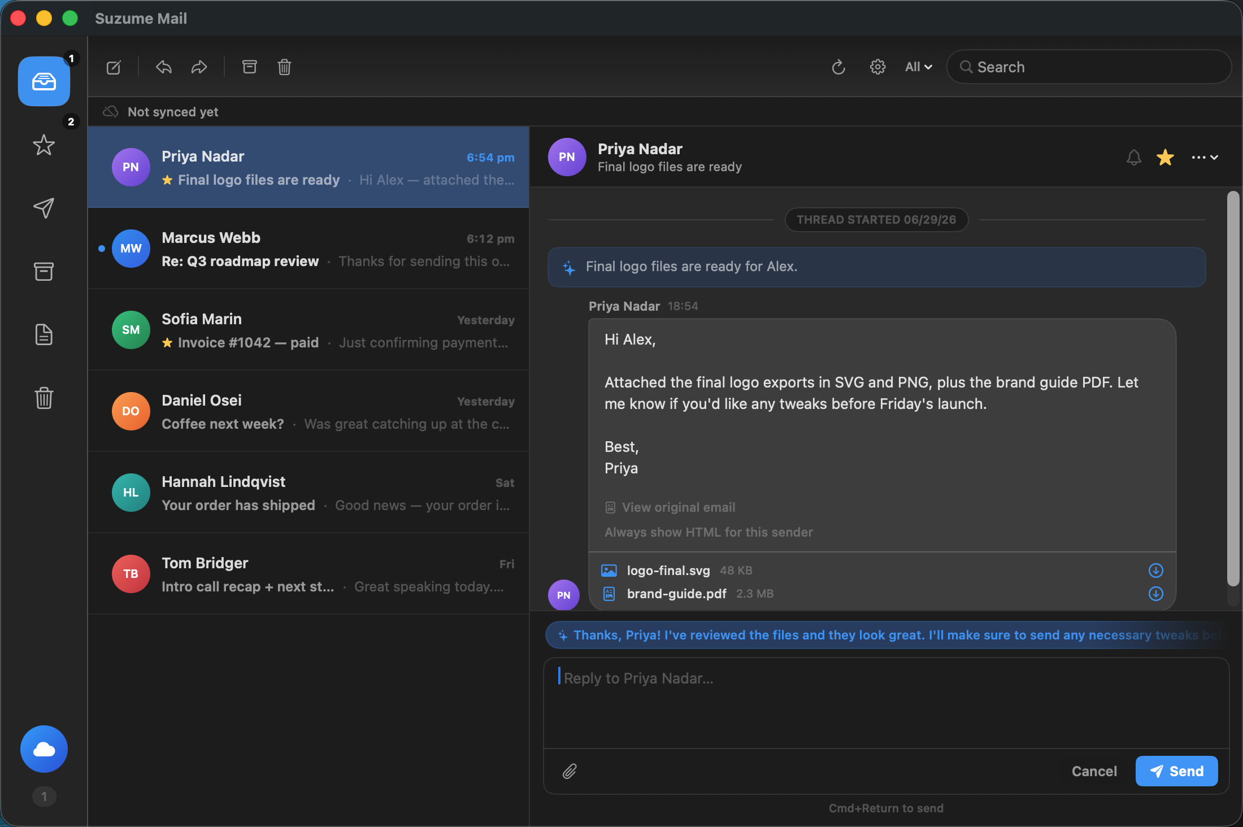Click Daniel Osei's DO avatar
The image size is (1243, 827).
131,411
